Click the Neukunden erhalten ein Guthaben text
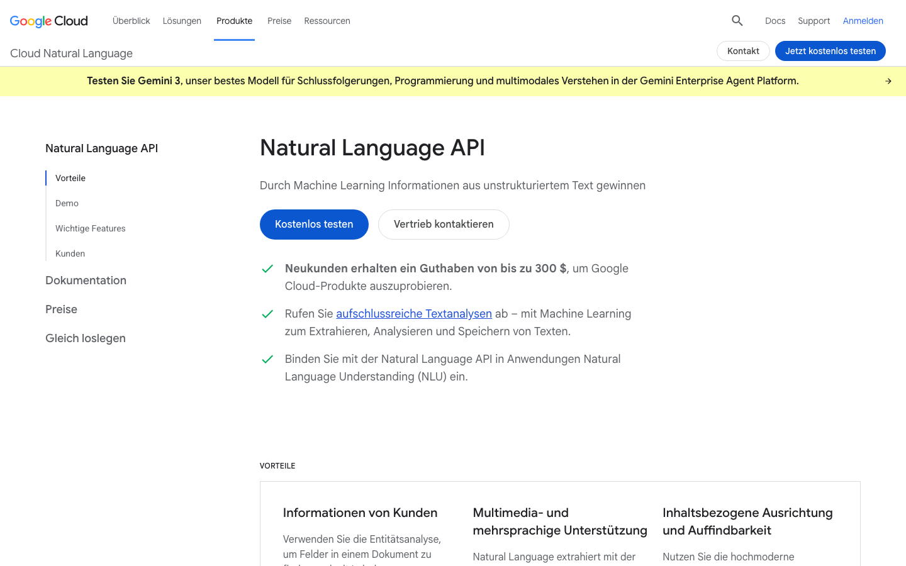The width and height of the screenshot is (906, 566). coord(457,277)
